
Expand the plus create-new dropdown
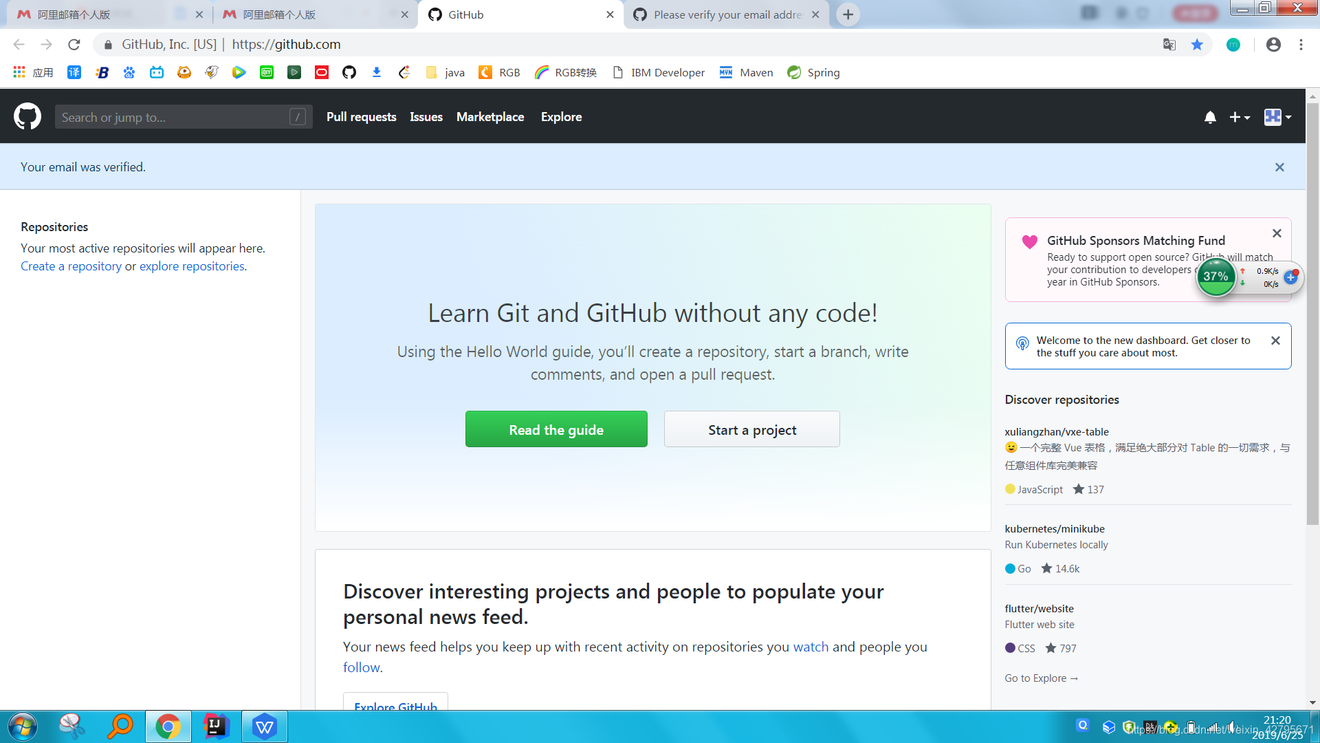(x=1240, y=118)
